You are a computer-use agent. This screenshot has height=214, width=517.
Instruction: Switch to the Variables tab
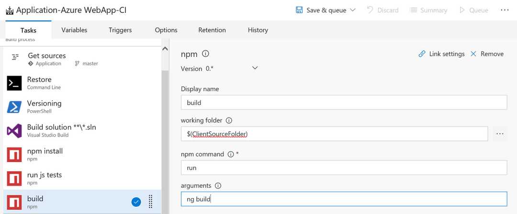(74, 30)
